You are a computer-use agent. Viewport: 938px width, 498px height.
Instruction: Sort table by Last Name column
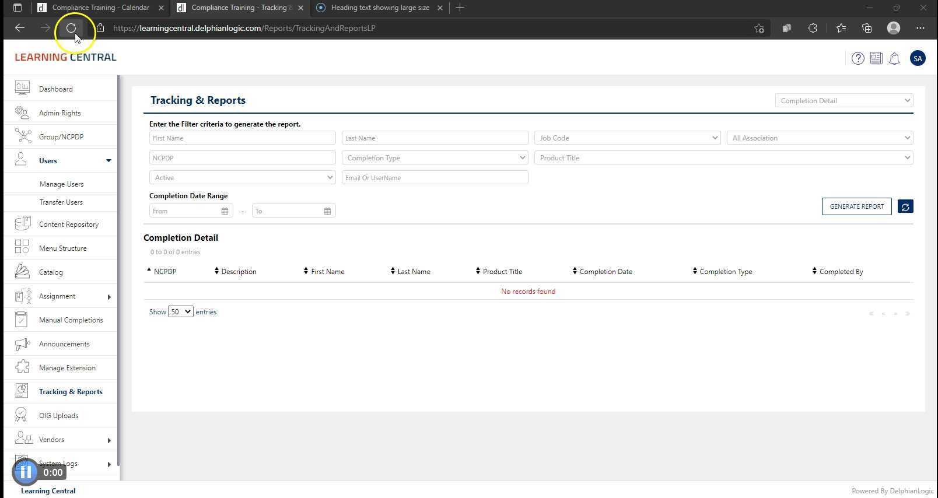(413, 272)
